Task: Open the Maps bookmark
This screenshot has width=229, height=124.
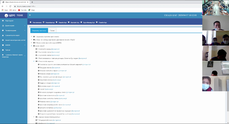Action: click(32, 10)
